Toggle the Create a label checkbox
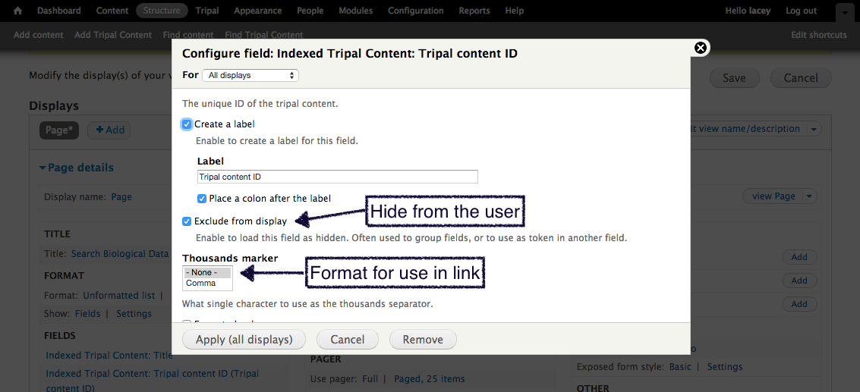The height and width of the screenshot is (392, 860). 187,124
